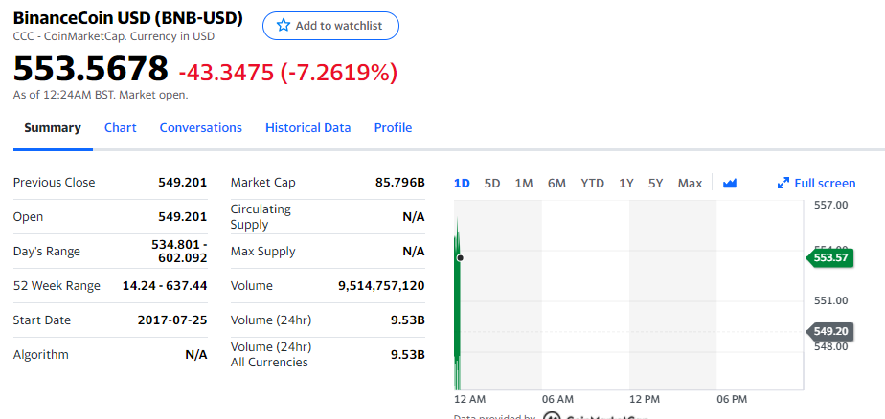Click the 06 PM axis label
The width and height of the screenshot is (885, 419).
point(732,399)
